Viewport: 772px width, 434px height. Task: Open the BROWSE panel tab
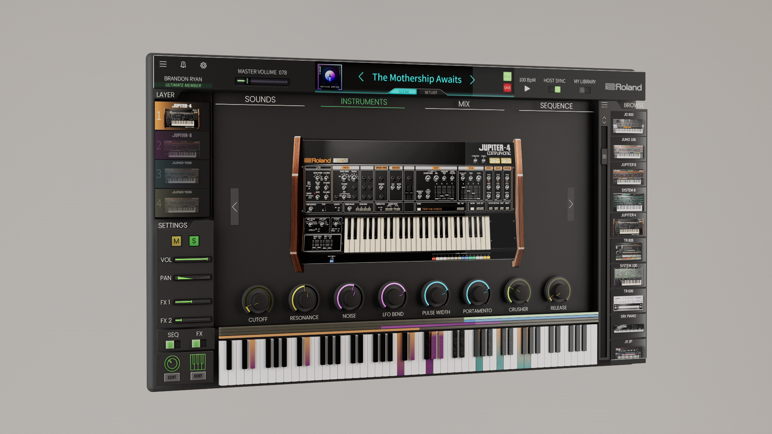click(633, 105)
